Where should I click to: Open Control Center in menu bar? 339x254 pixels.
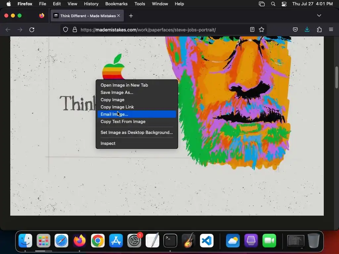284,4
